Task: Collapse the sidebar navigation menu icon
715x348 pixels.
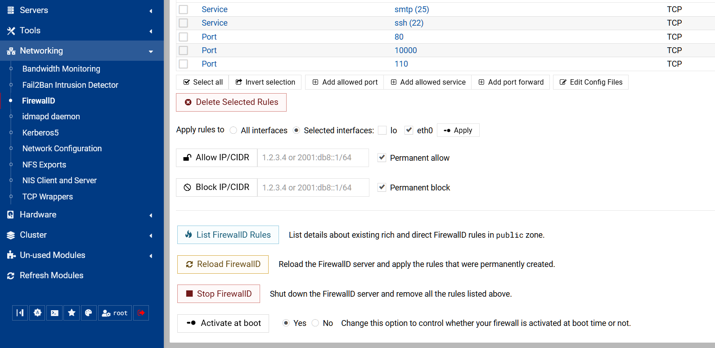Action: tap(20, 313)
